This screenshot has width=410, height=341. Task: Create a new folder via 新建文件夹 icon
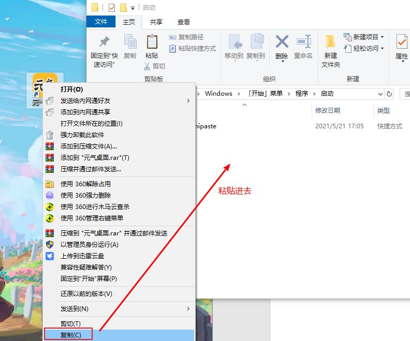point(331,42)
